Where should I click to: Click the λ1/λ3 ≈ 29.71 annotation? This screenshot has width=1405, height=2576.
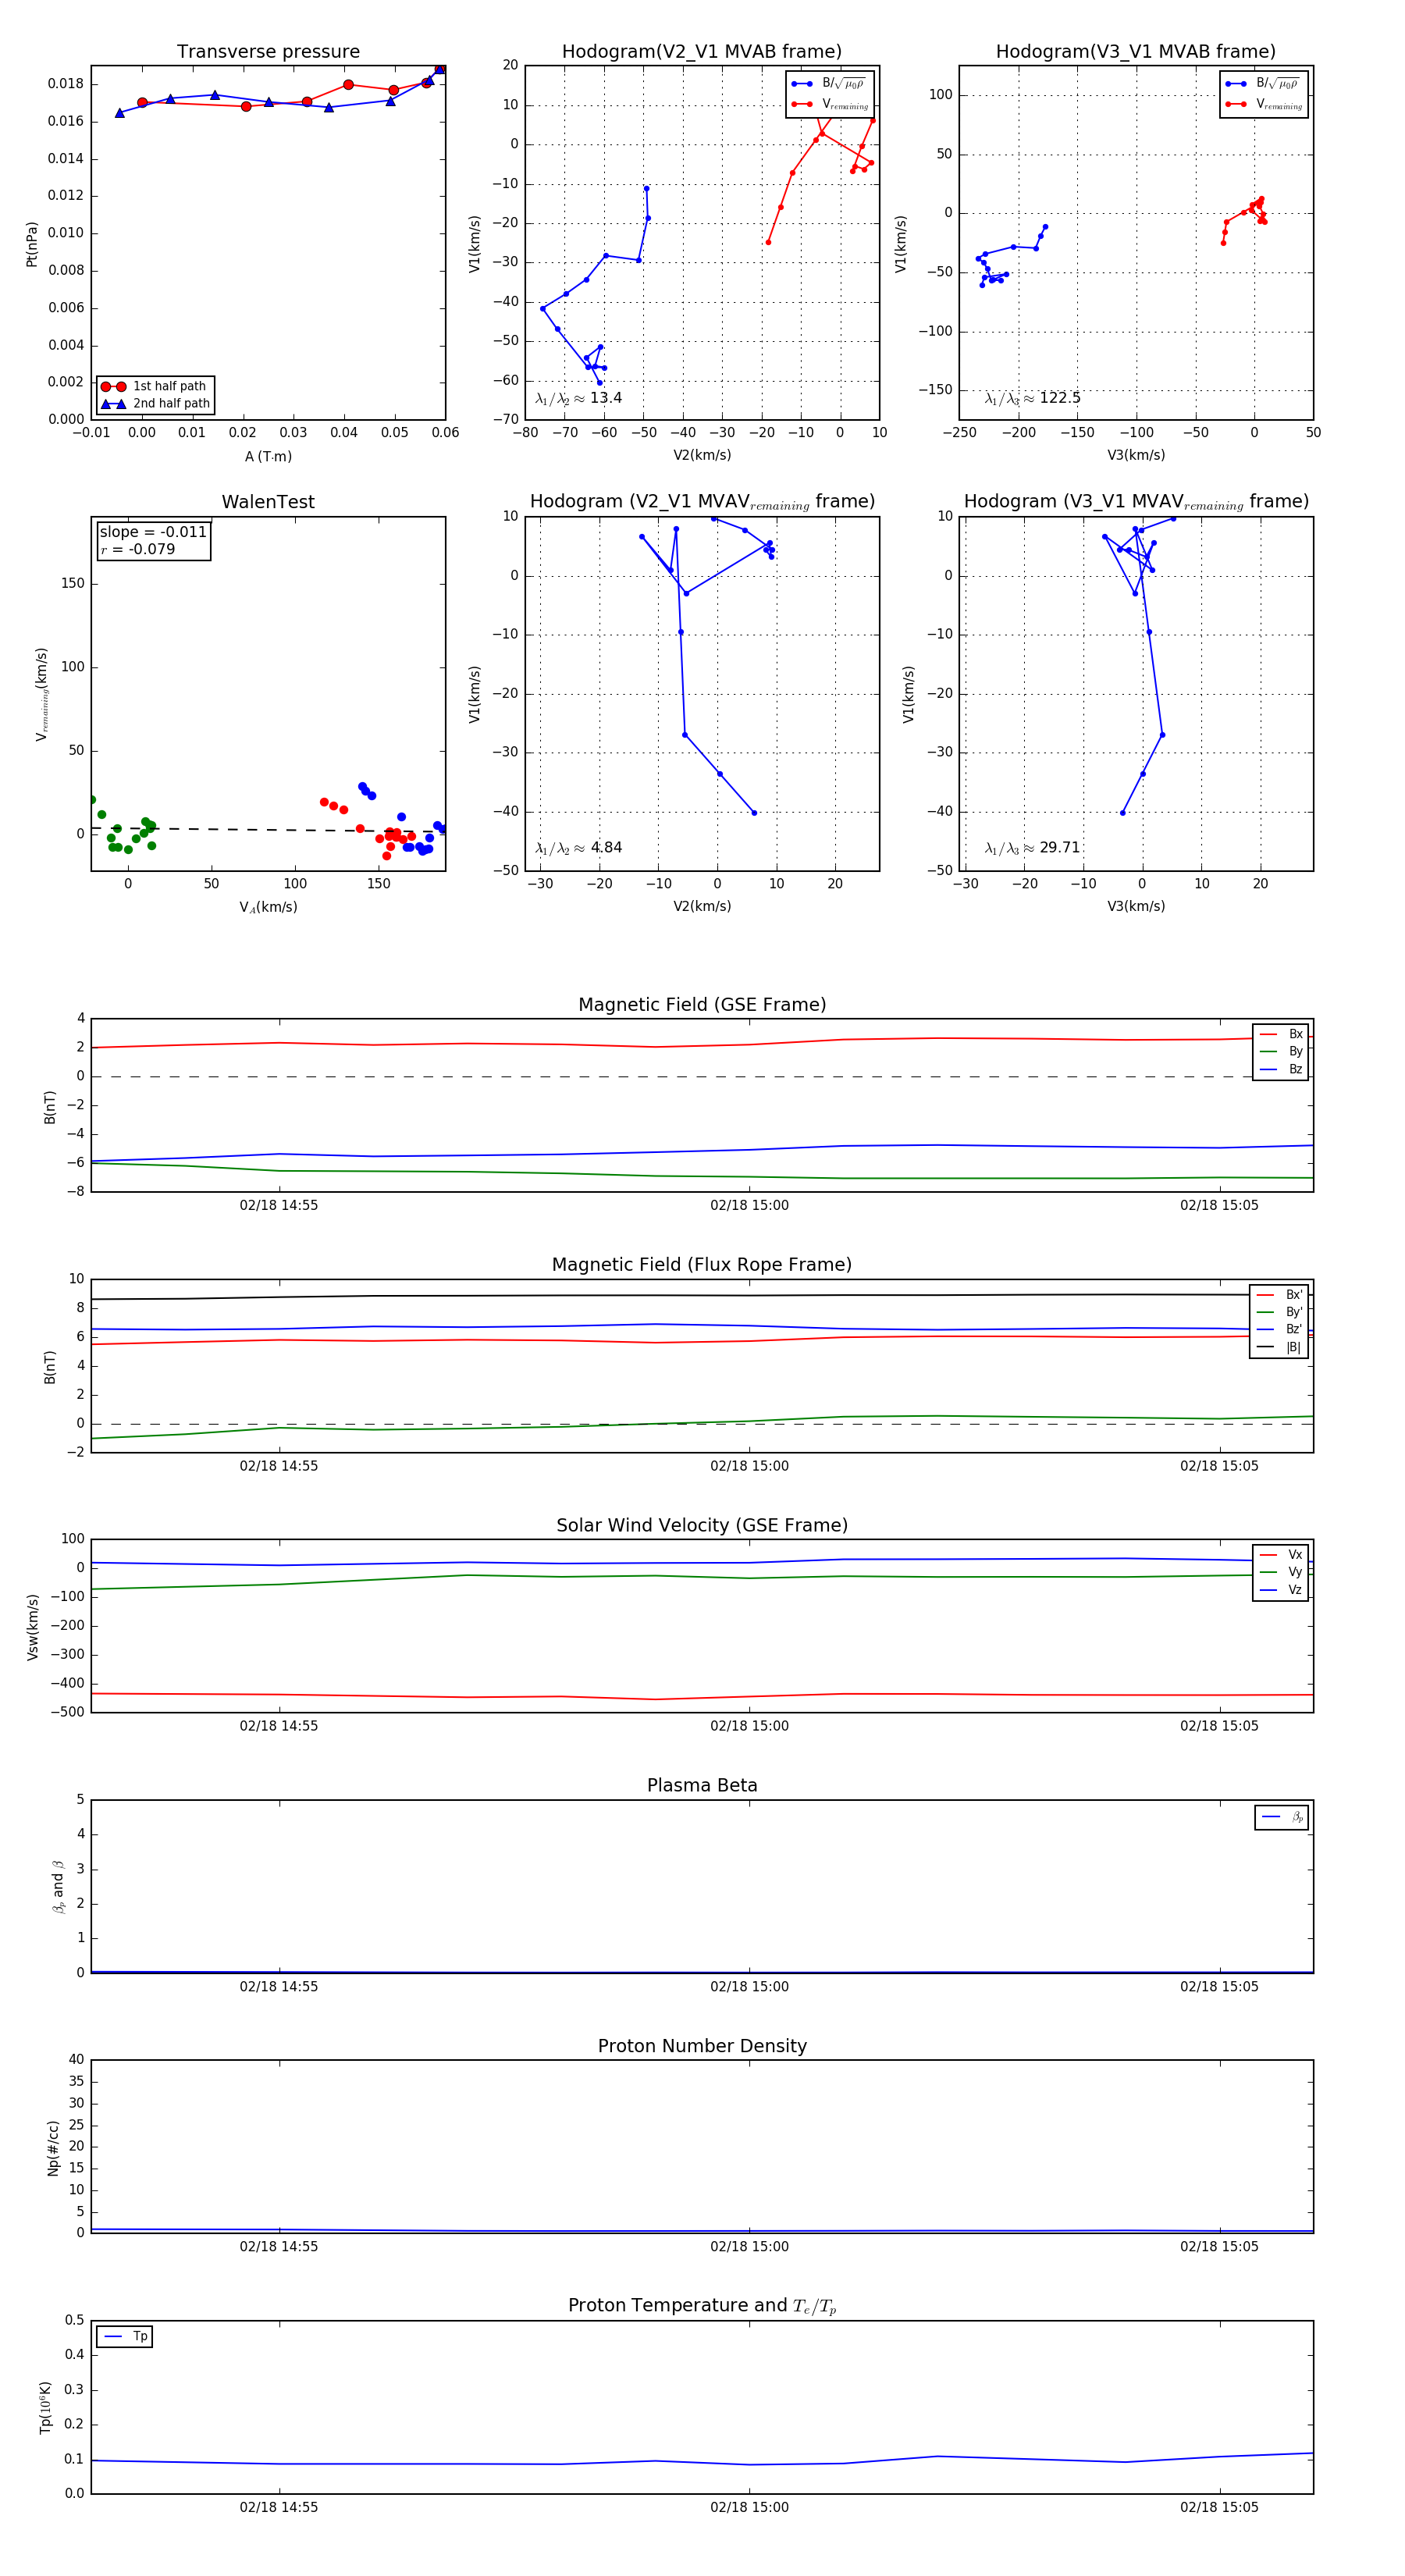tap(1032, 848)
